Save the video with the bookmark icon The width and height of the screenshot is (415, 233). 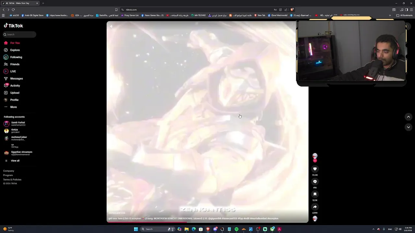tap(315, 194)
